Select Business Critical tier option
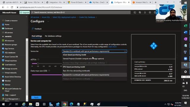Viewport: 190px width, 107px height. 94,63
